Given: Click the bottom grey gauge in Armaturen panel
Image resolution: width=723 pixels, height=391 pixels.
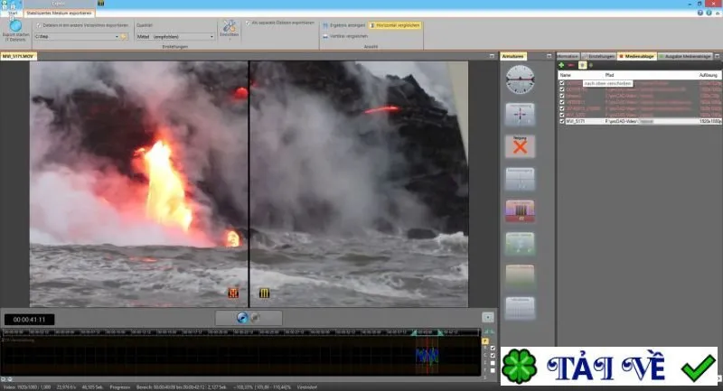Looking at the screenshot, I should 521,308.
